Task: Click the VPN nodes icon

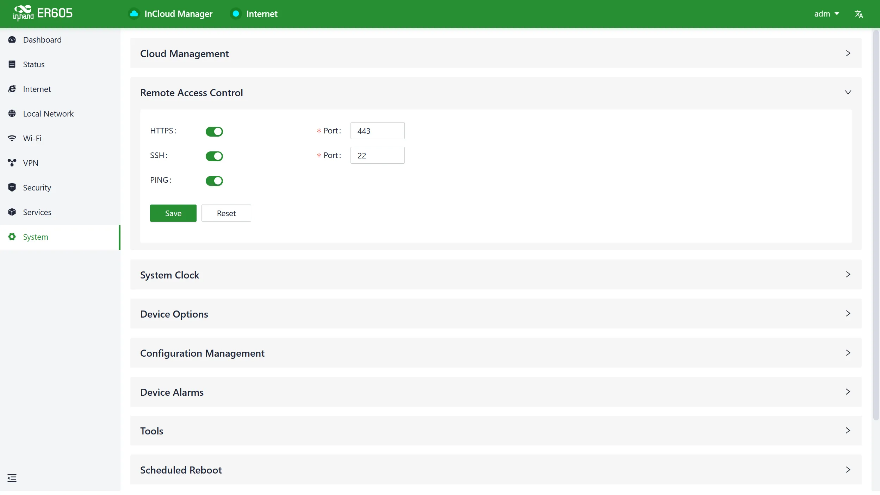Action: click(x=12, y=163)
